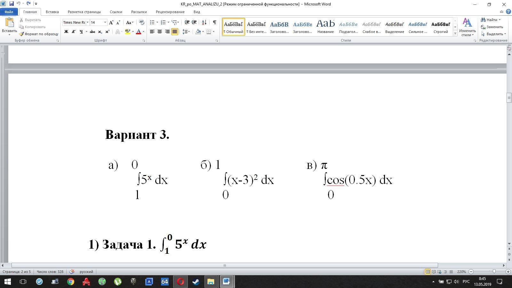This screenshot has width=512, height=288.
Task: Toggle italic (К) formatting
Action: pyautogui.click(x=74, y=32)
